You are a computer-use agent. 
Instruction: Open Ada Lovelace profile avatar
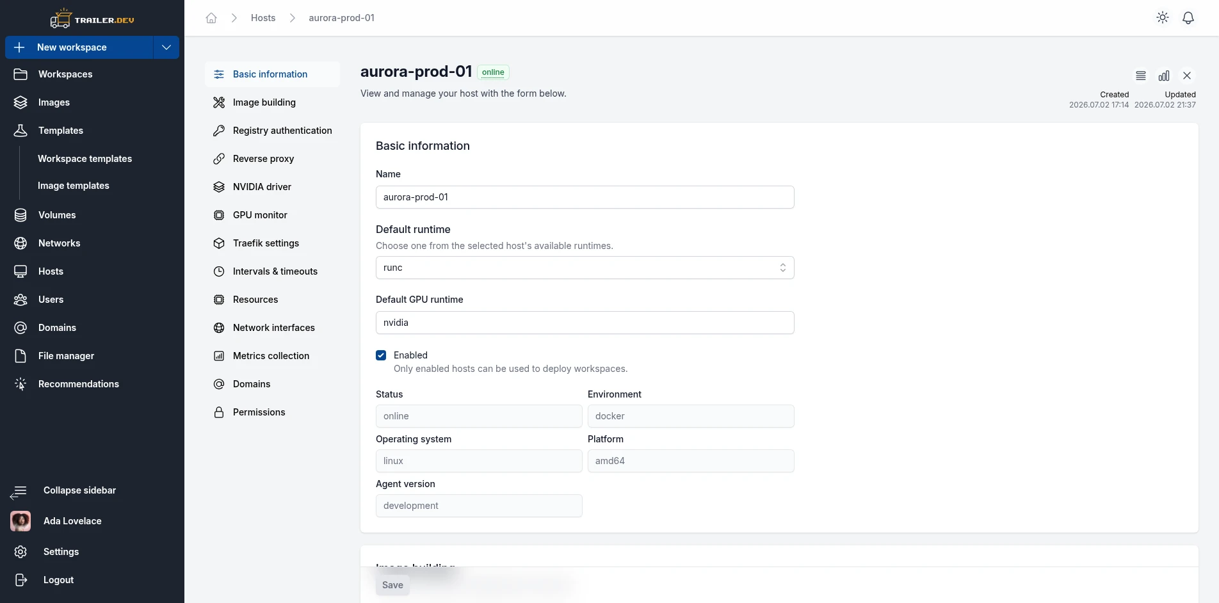coord(20,521)
